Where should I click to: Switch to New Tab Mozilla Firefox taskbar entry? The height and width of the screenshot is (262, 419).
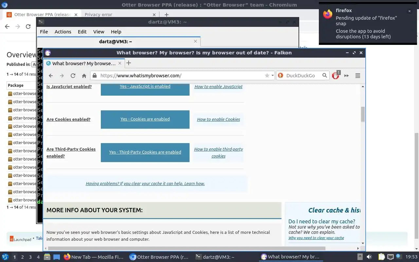[x=94, y=257]
